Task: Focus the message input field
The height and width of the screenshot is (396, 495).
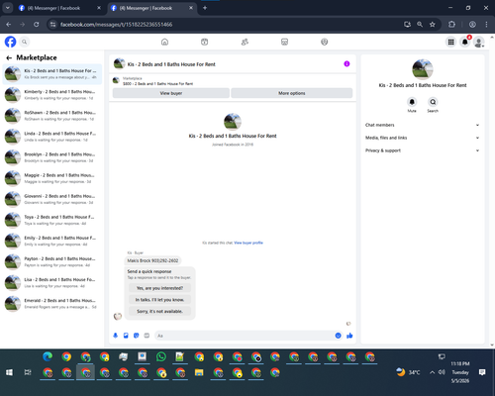Action: pyautogui.click(x=245, y=336)
